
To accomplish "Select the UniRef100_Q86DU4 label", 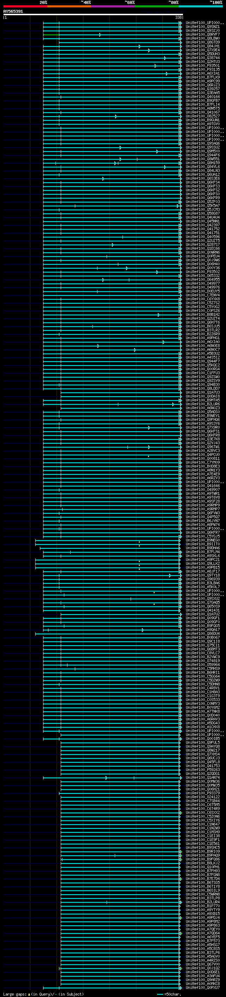I will [x=202, y=633].
